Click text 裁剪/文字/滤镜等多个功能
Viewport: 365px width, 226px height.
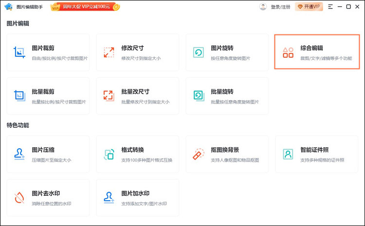click(326, 58)
